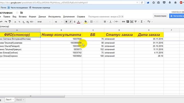Click the 'Дата заказа' header cell
The image size is (184, 103).
149,35
